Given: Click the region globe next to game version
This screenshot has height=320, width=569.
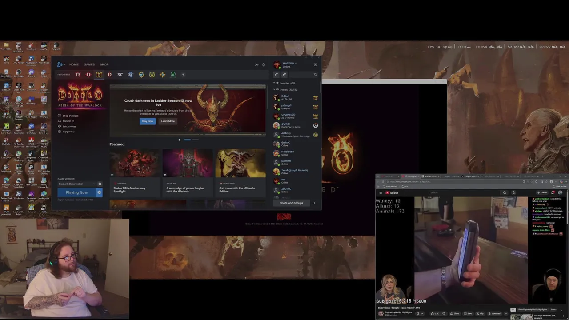Looking at the screenshot, I should [100, 184].
